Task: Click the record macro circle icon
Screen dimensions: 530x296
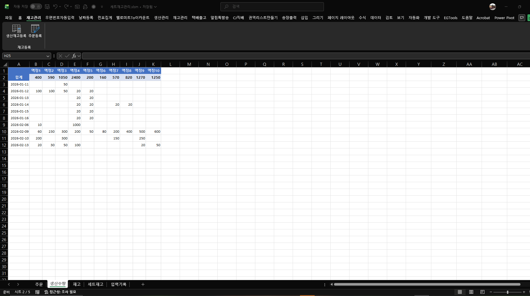Action: [x=94, y=6]
